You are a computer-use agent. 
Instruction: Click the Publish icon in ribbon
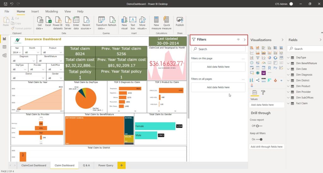pos(180,21)
